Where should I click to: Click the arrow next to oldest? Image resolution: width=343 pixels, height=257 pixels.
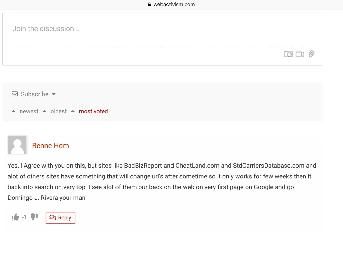click(x=44, y=111)
